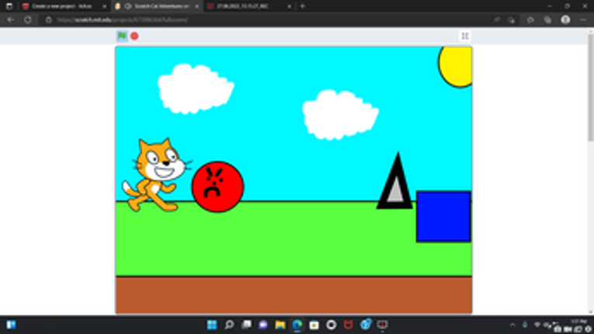The width and height of the screenshot is (594, 334).
Task: Start the project with the green flag
Action: 122,36
